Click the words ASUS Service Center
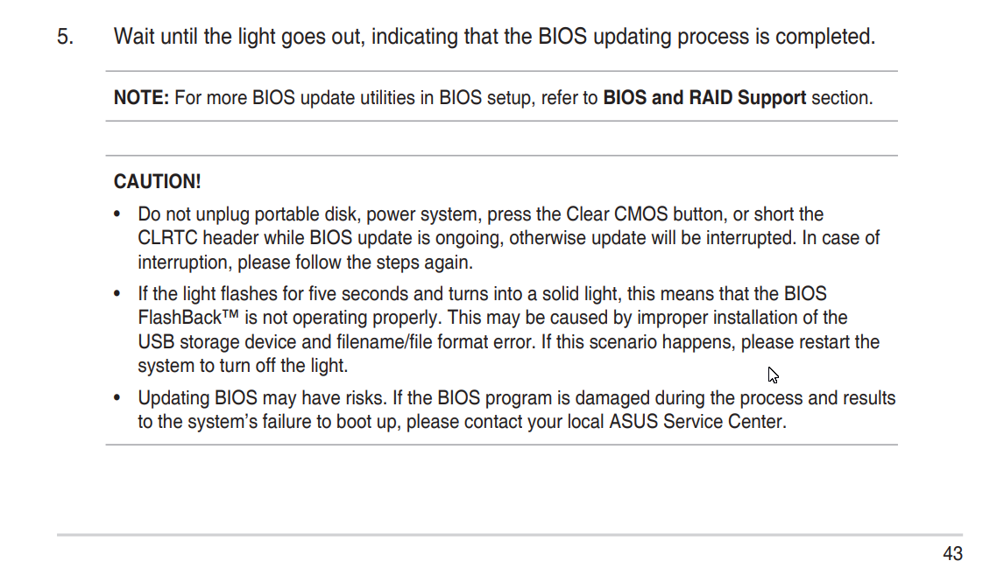 pos(696,422)
